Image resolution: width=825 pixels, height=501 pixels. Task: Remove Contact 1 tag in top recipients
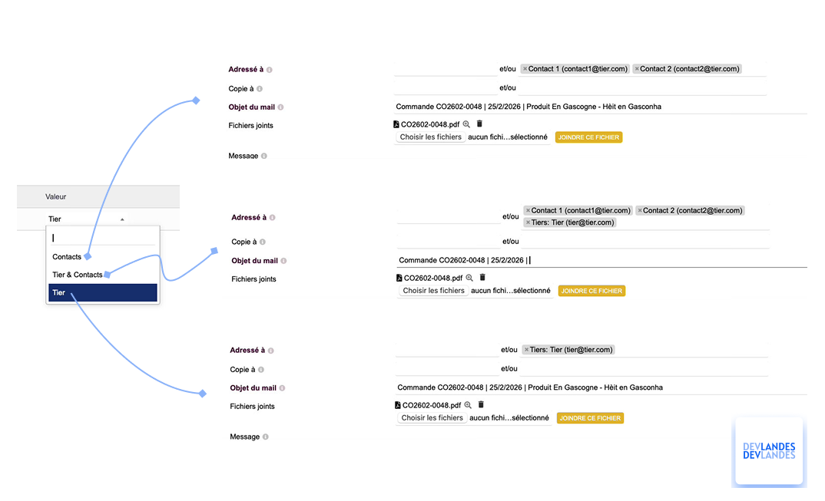tap(525, 69)
